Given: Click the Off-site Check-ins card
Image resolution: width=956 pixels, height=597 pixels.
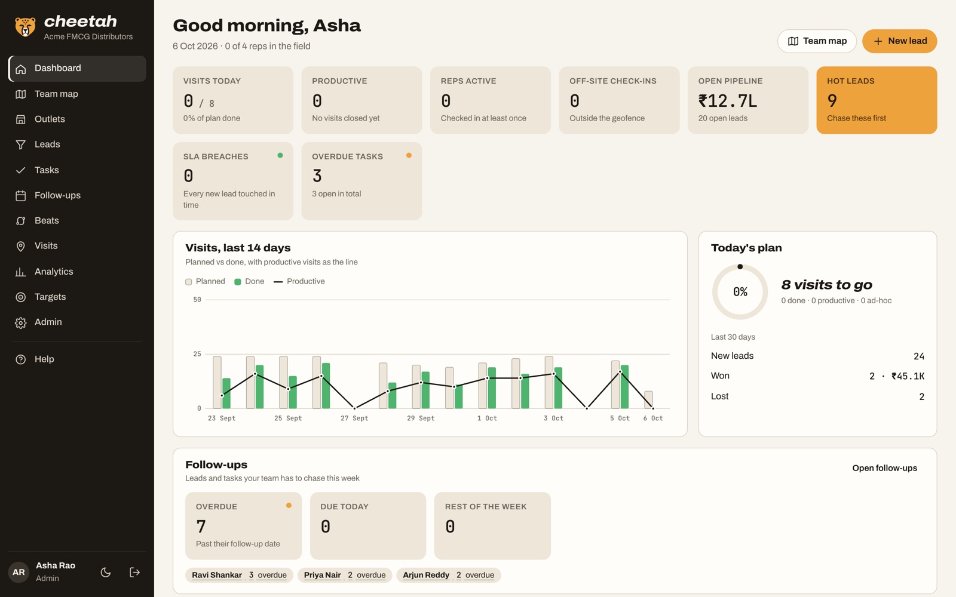Looking at the screenshot, I should point(619,100).
